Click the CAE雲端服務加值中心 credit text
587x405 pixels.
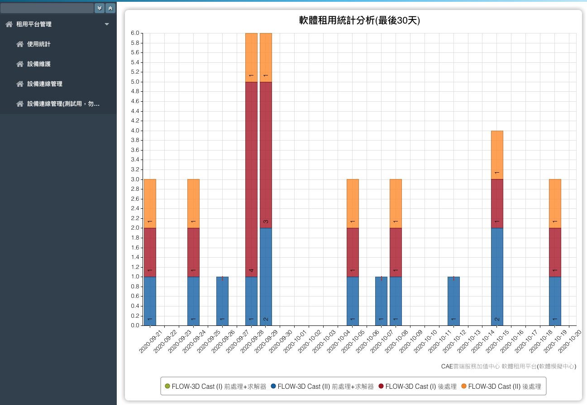coord(509,366)
